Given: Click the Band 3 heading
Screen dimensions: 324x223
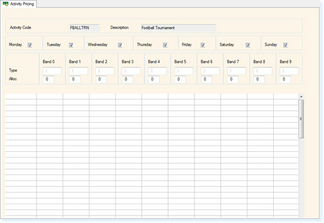Looking at the screenshot, I should coord(128,62).
